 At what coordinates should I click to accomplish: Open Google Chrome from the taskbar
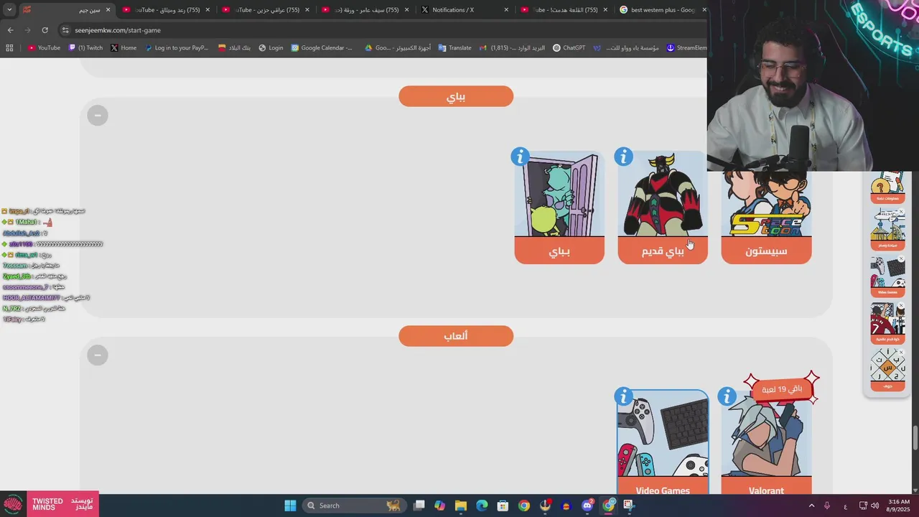coord(524,506)
